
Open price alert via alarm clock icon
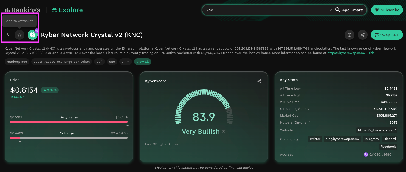pyautogui.click(x=349, y=35)
